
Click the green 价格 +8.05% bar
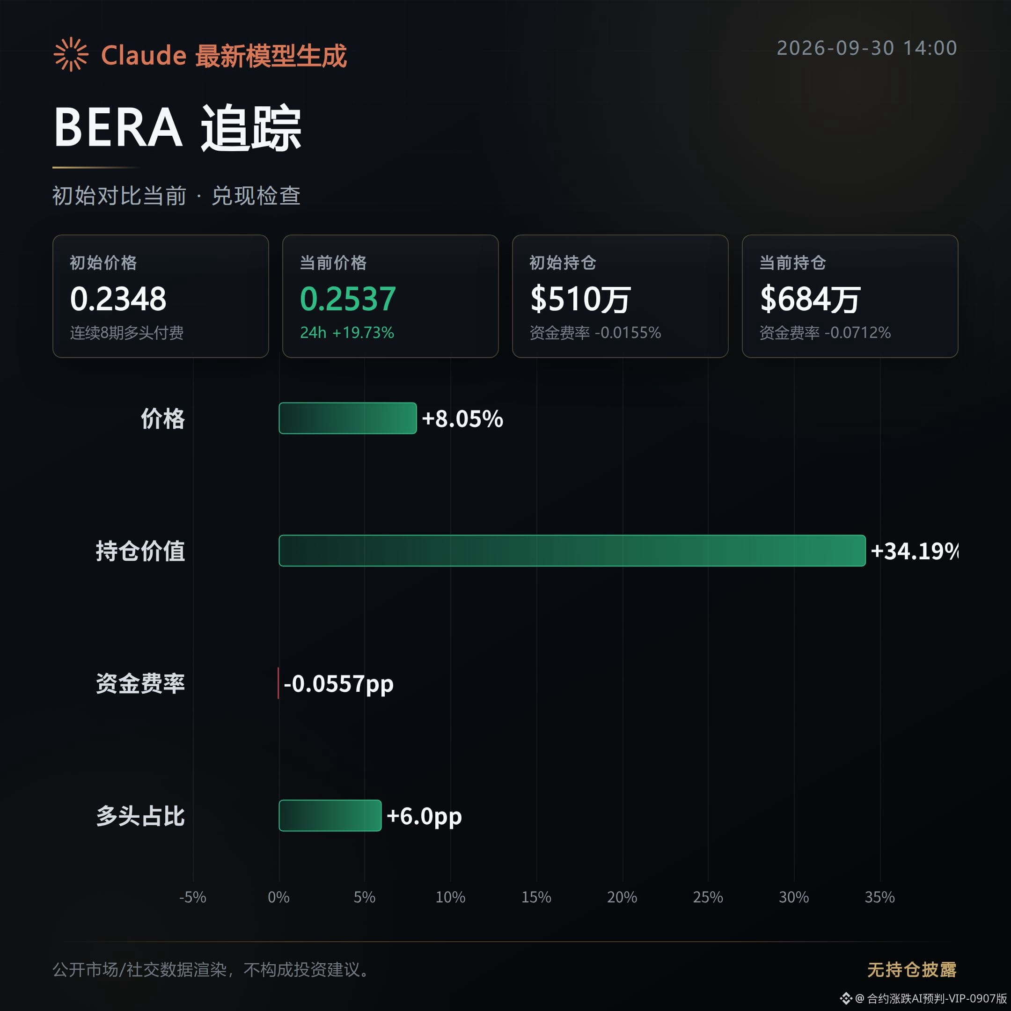tap(347, 418)
